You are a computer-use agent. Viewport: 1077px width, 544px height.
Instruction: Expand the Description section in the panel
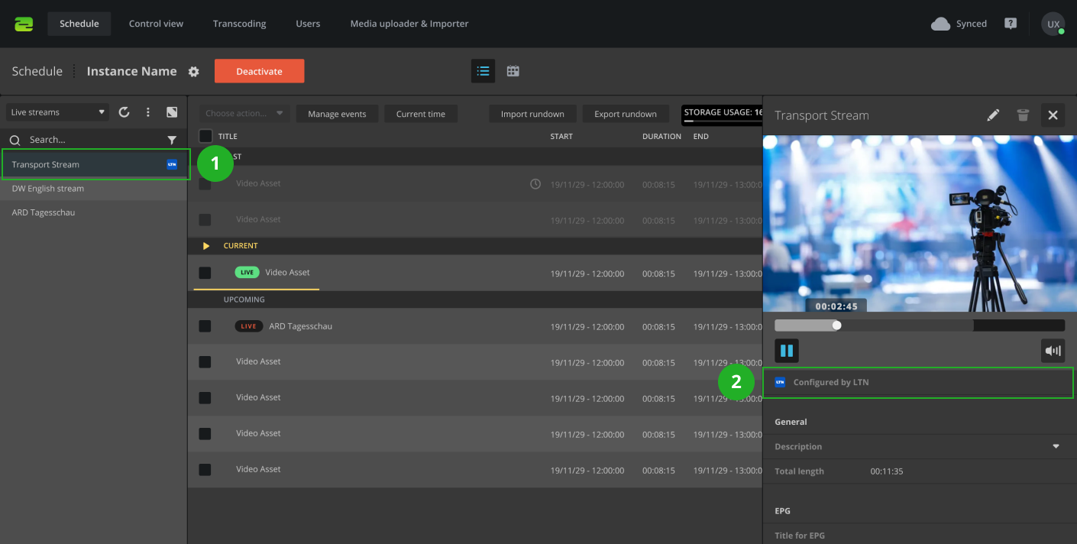[1056, 446]
